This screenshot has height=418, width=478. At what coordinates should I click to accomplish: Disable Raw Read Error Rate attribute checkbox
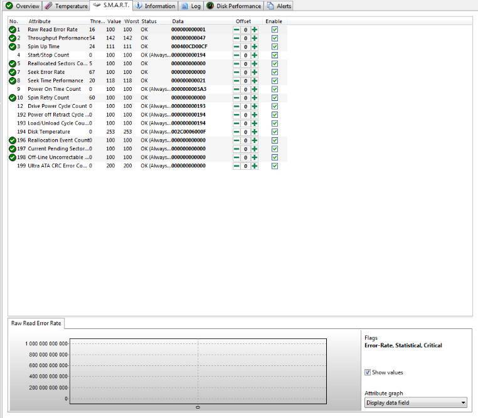pos(275,29)
